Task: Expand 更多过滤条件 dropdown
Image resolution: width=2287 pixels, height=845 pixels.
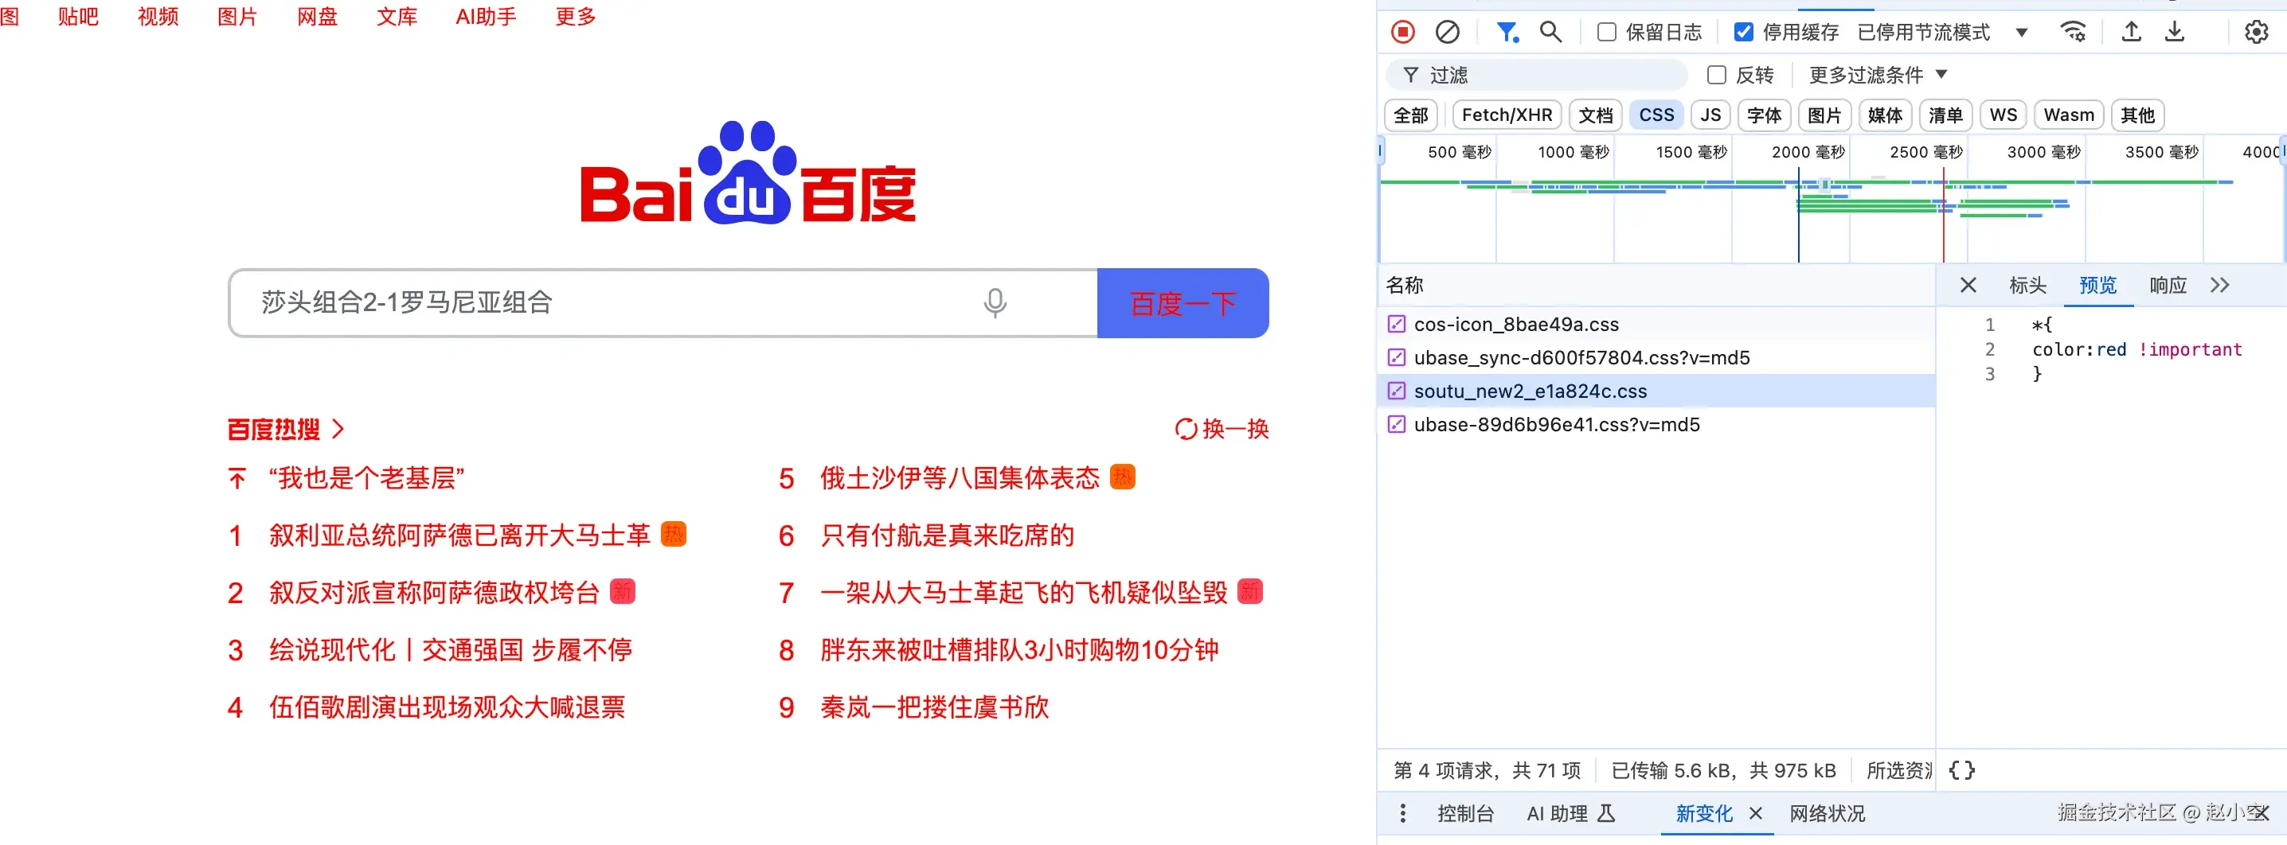Action: (x=1878, y=76)
